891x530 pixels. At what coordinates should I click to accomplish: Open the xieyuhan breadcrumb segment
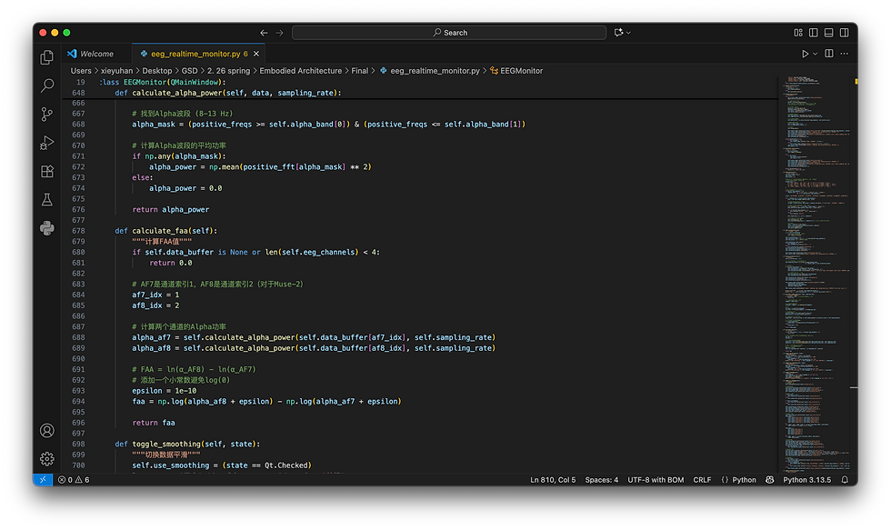click(x=116, y=70)
